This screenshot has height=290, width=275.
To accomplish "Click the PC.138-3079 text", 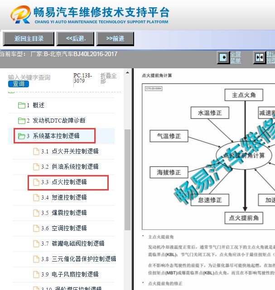I will (82, 78).
